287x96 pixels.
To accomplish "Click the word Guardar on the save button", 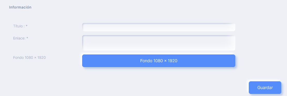I will [265, 87].
